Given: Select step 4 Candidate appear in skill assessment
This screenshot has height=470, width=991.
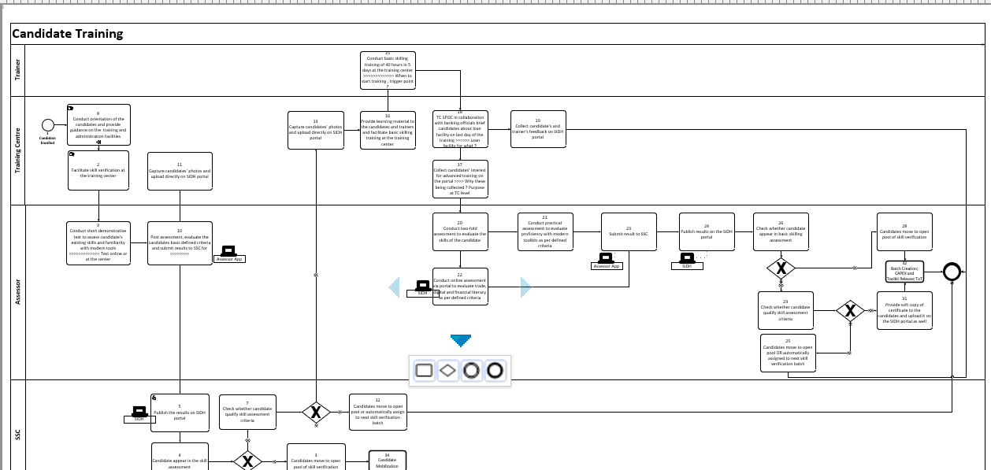Looking at the screenshot, I should pos(180,457).
